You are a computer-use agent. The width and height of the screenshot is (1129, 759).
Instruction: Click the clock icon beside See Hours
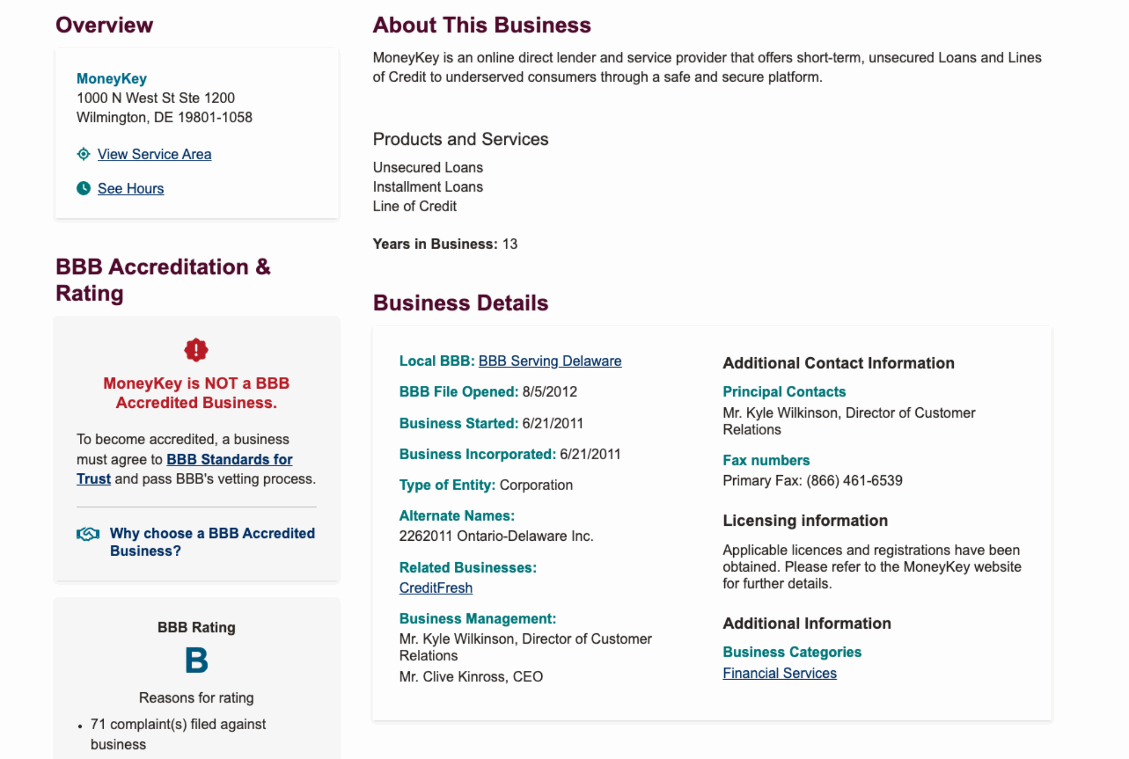click(83, 189)
